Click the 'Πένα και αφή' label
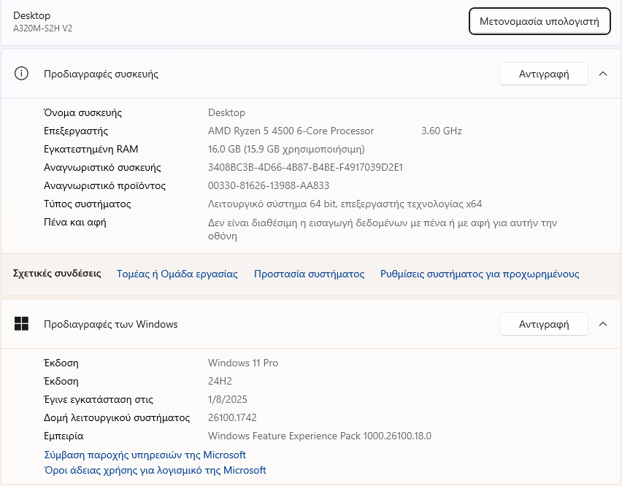 pyautogui.click(x=75, y=222)
